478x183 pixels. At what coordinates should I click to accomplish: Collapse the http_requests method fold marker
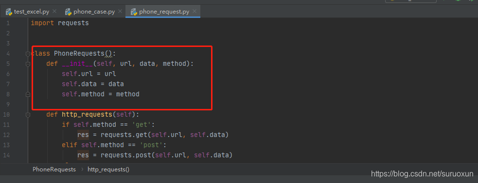pos(28,115)
